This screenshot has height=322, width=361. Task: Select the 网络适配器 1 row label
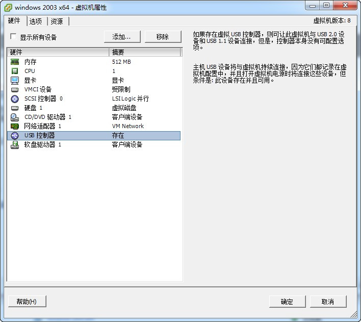[x=43, y=127]
